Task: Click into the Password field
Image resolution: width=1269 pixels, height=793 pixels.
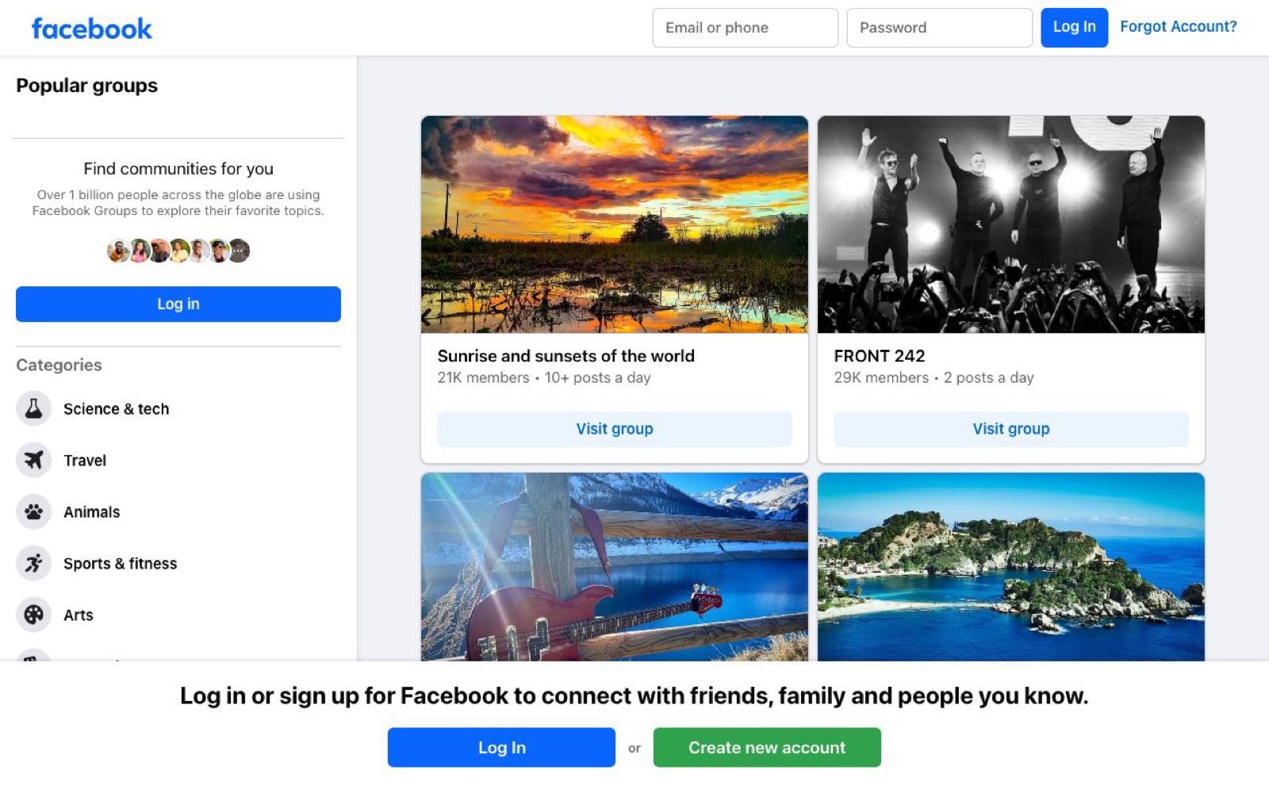Action: (939, 28)
